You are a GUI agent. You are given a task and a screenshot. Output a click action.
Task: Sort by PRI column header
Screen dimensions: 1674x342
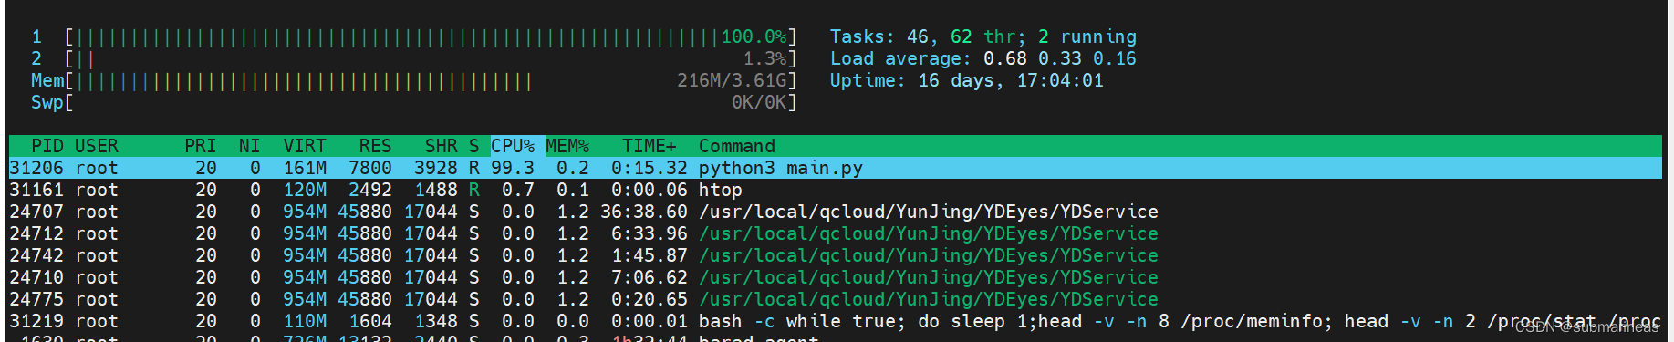point(201,146)
